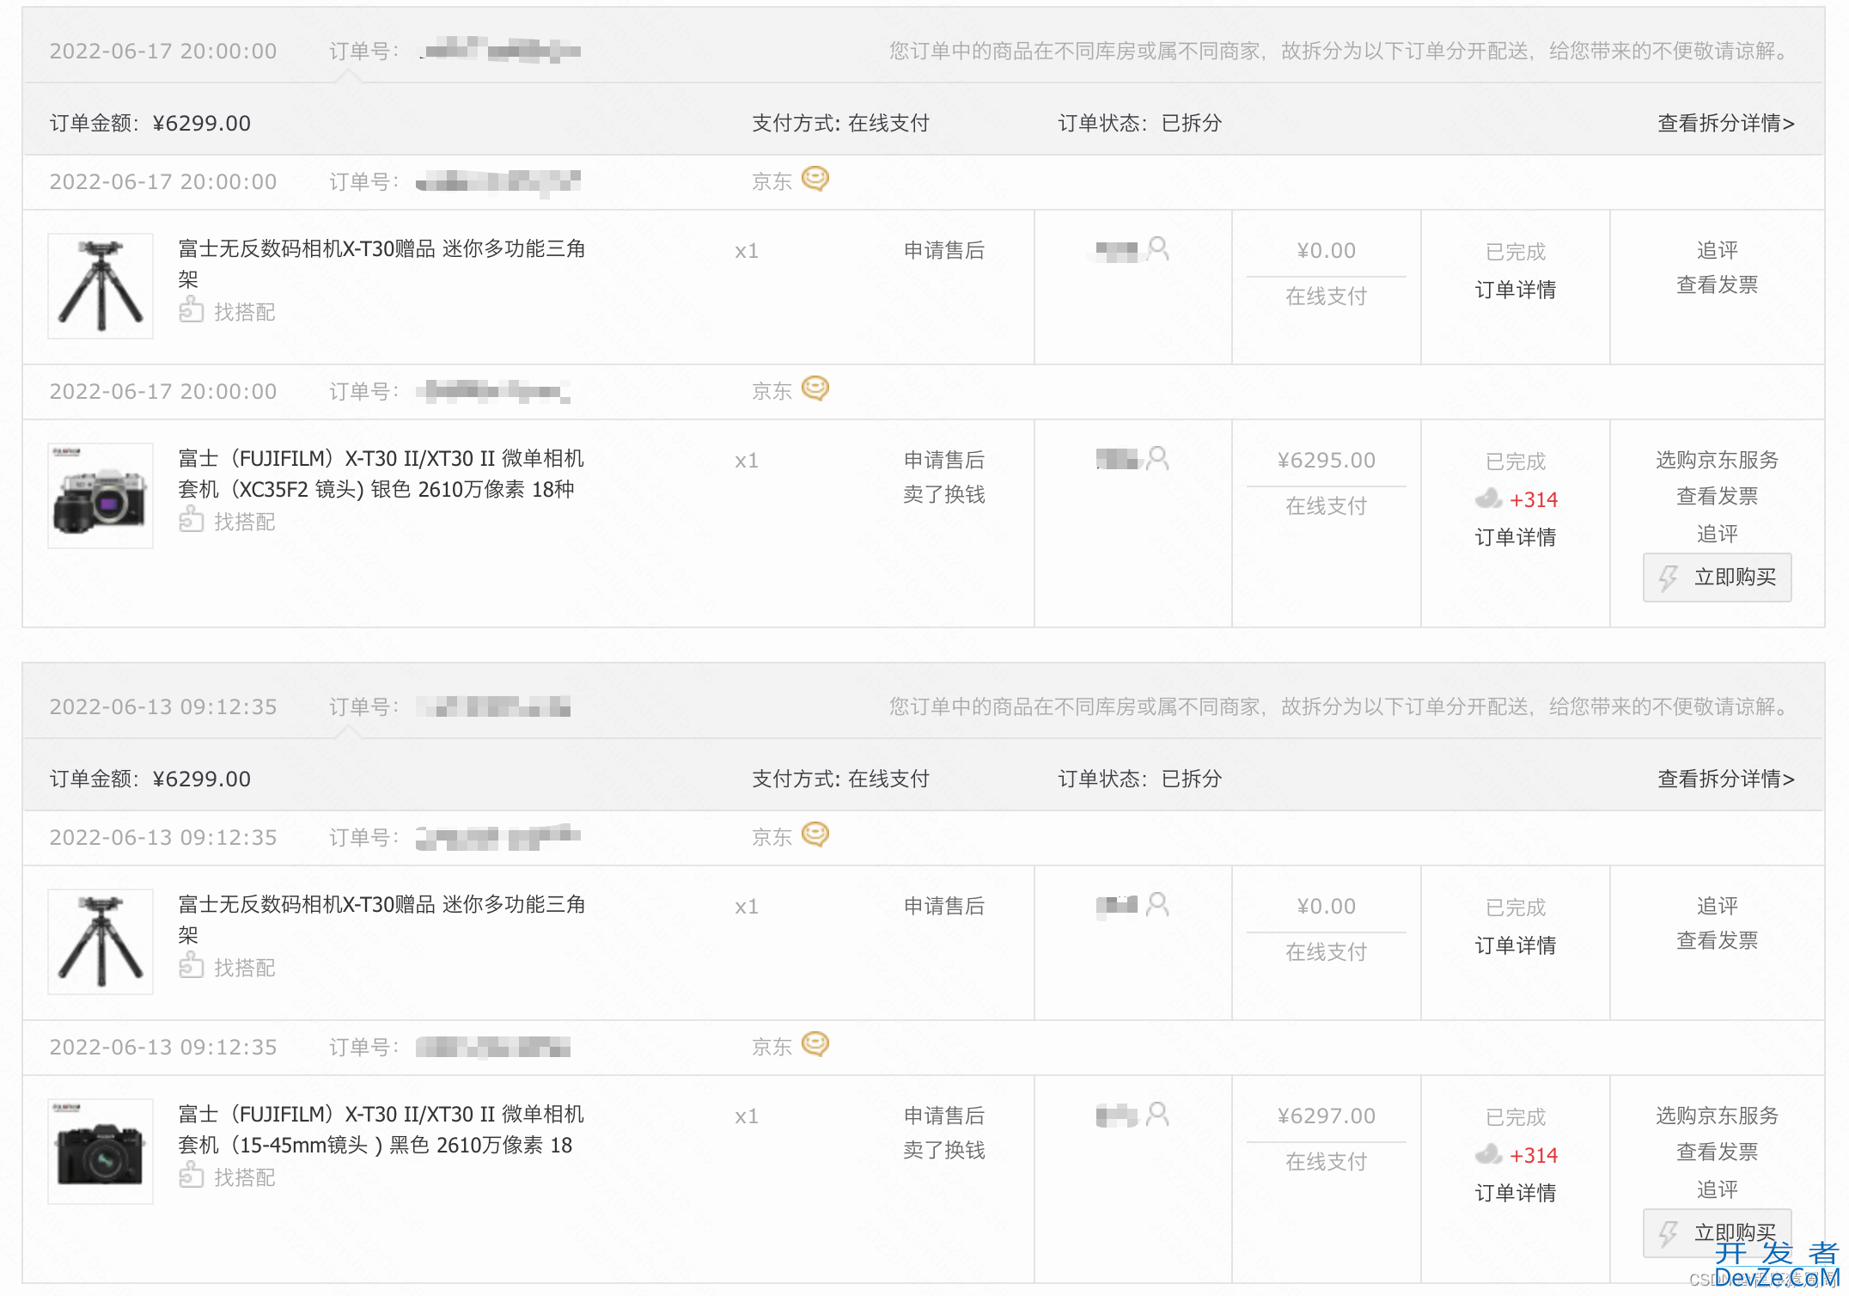Click puzzle icon 找搭配 under silver X-T30 II

191,520
